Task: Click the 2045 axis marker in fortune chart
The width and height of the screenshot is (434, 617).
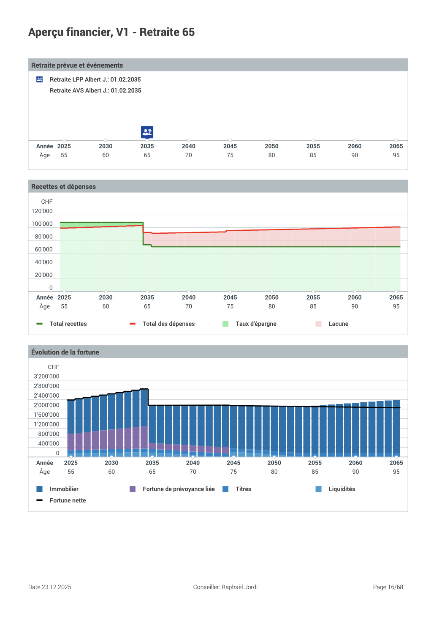Action: pyautogui.click(x=233, y=457)
